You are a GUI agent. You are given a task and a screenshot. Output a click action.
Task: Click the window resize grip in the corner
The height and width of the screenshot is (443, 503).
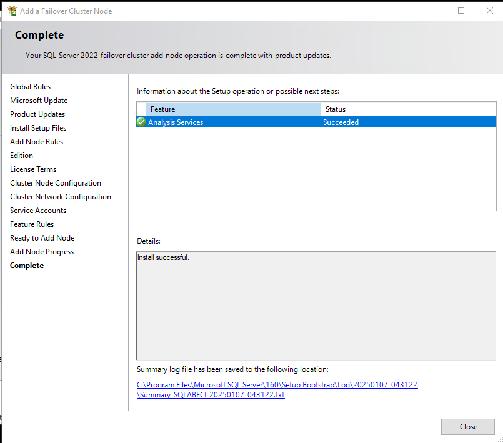click(x=500, y=440)
